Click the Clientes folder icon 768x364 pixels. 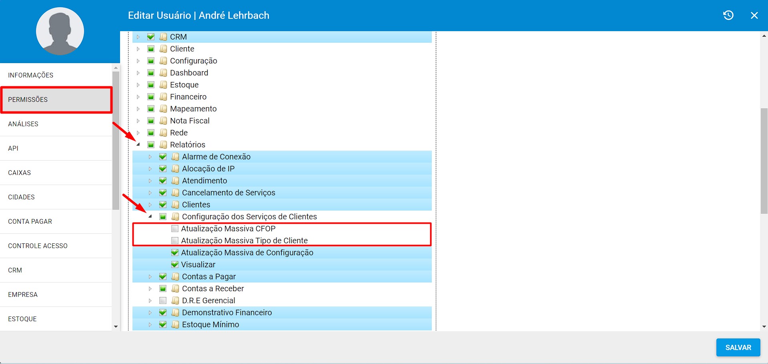(x=175, y=205)
